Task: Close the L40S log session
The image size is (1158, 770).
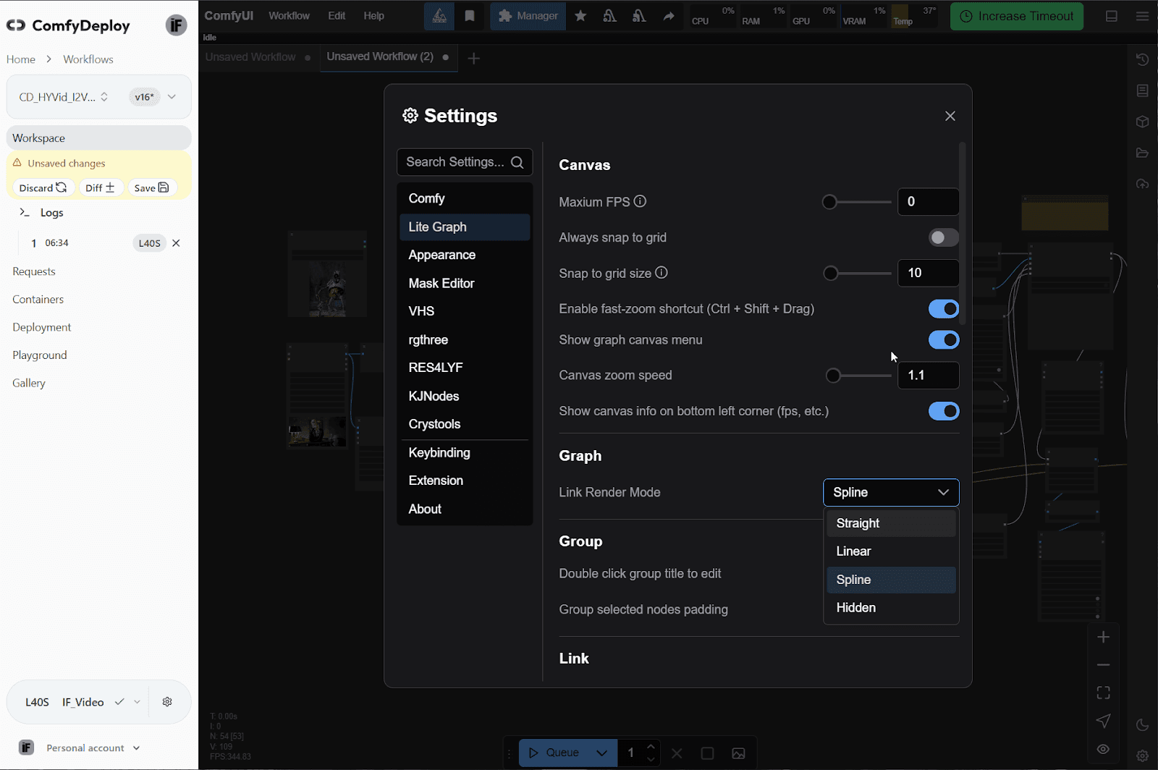Action: coord(176,243)
